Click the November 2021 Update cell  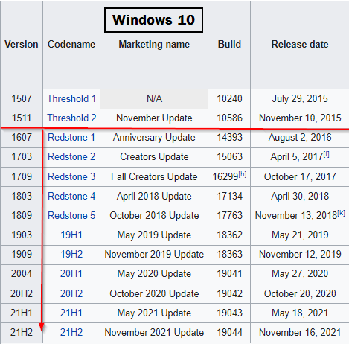[x=154, y=332]
